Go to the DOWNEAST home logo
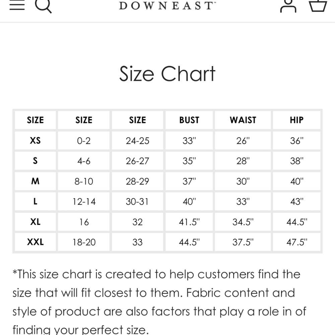Viewport: 335px width, 335px height. (x=167, y=6)
